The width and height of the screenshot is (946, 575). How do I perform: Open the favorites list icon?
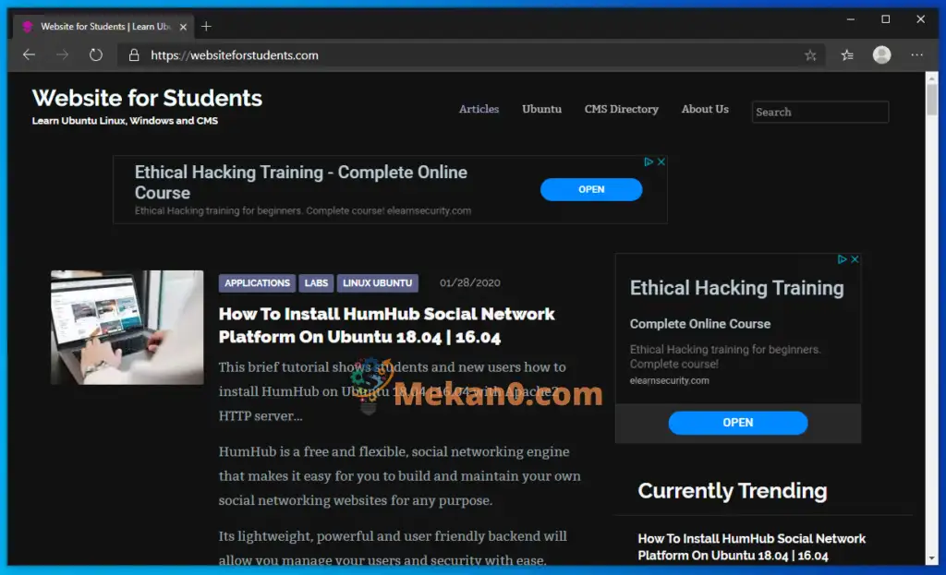pyautogui.click(x=847, y=55)
